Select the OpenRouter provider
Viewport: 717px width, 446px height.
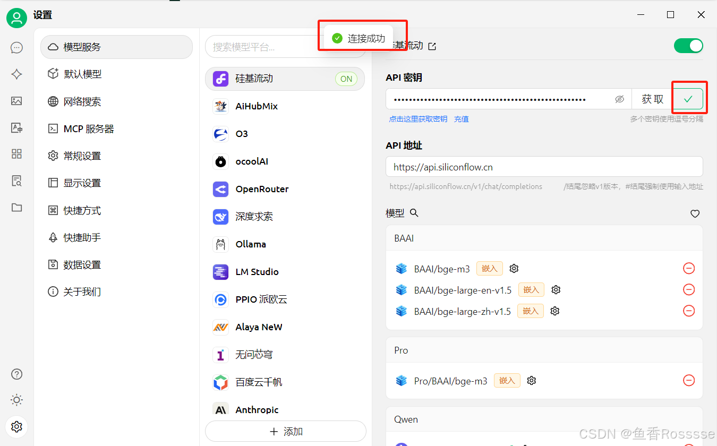285,189
